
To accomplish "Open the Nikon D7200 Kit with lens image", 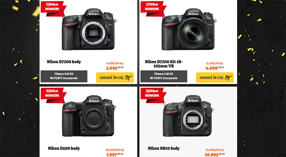I will (189, 29).
